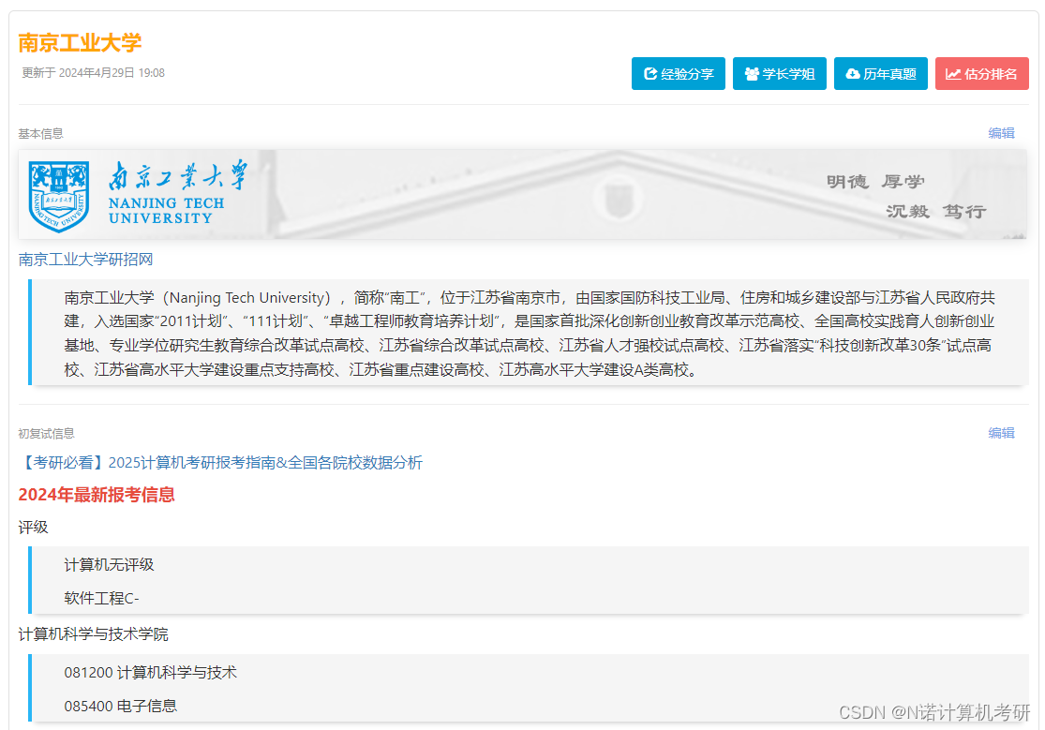Click 编辑 link beside 基本信息

coord(1001,133)
